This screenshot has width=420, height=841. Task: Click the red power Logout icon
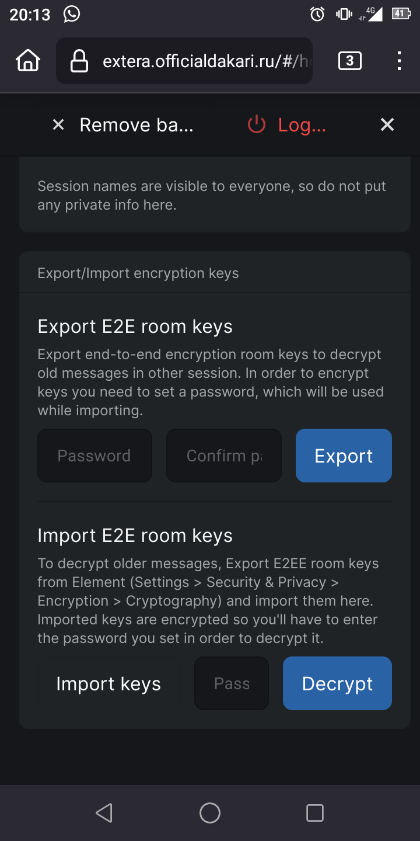click(257, 124)
